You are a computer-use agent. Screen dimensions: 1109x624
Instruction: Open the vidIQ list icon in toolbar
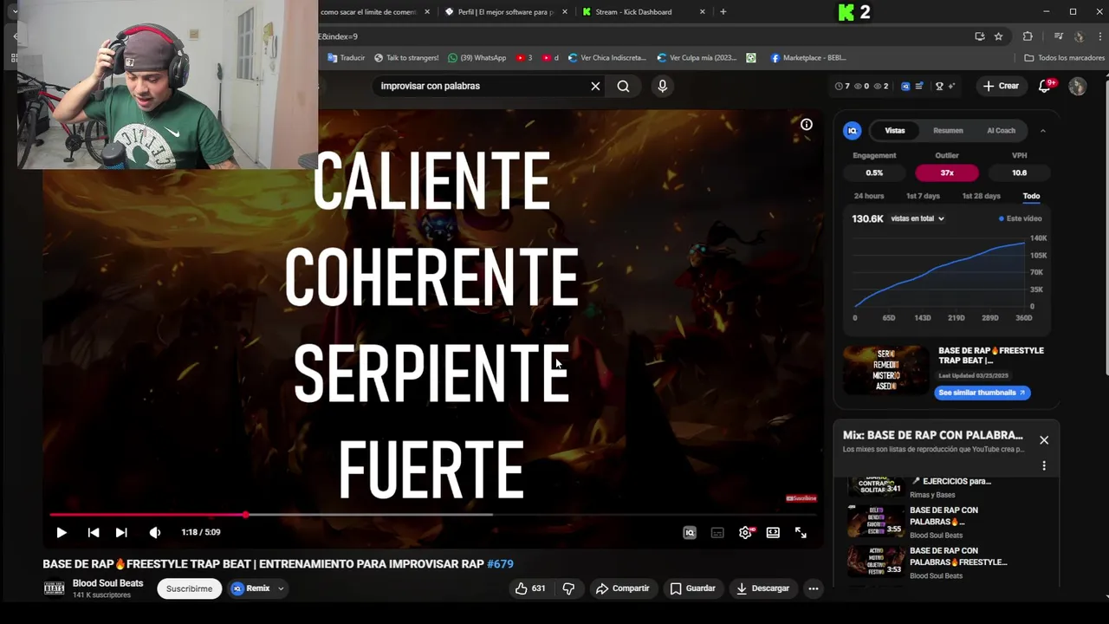coord(918,87)
